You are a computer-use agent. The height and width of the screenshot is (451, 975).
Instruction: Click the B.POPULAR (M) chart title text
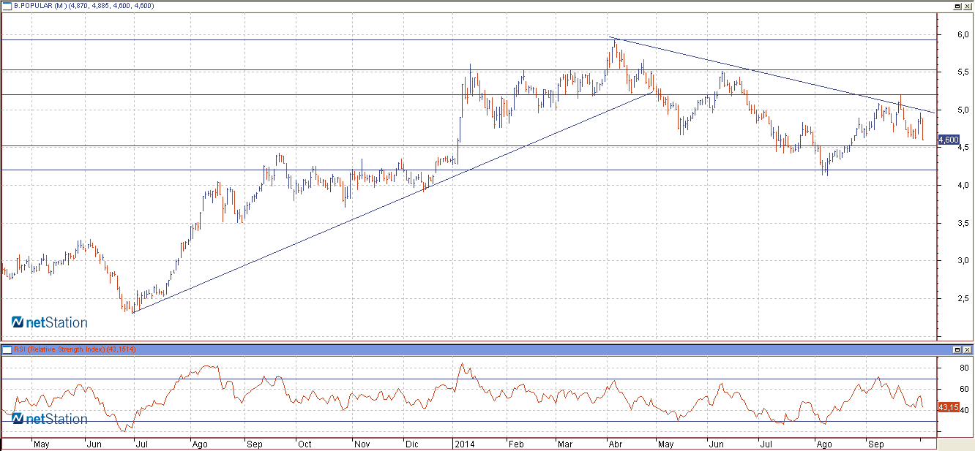coord(40,6)
